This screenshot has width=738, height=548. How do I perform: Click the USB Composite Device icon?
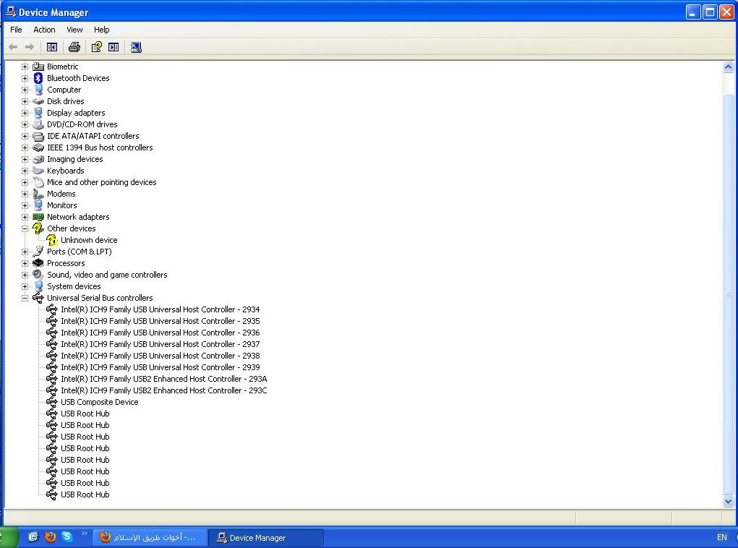(x=52, y=402)
